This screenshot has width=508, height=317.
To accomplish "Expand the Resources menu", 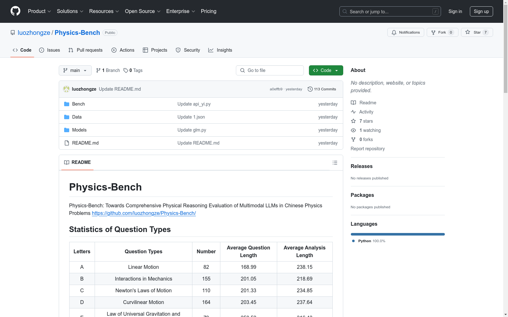I will (x=104, y=11).
